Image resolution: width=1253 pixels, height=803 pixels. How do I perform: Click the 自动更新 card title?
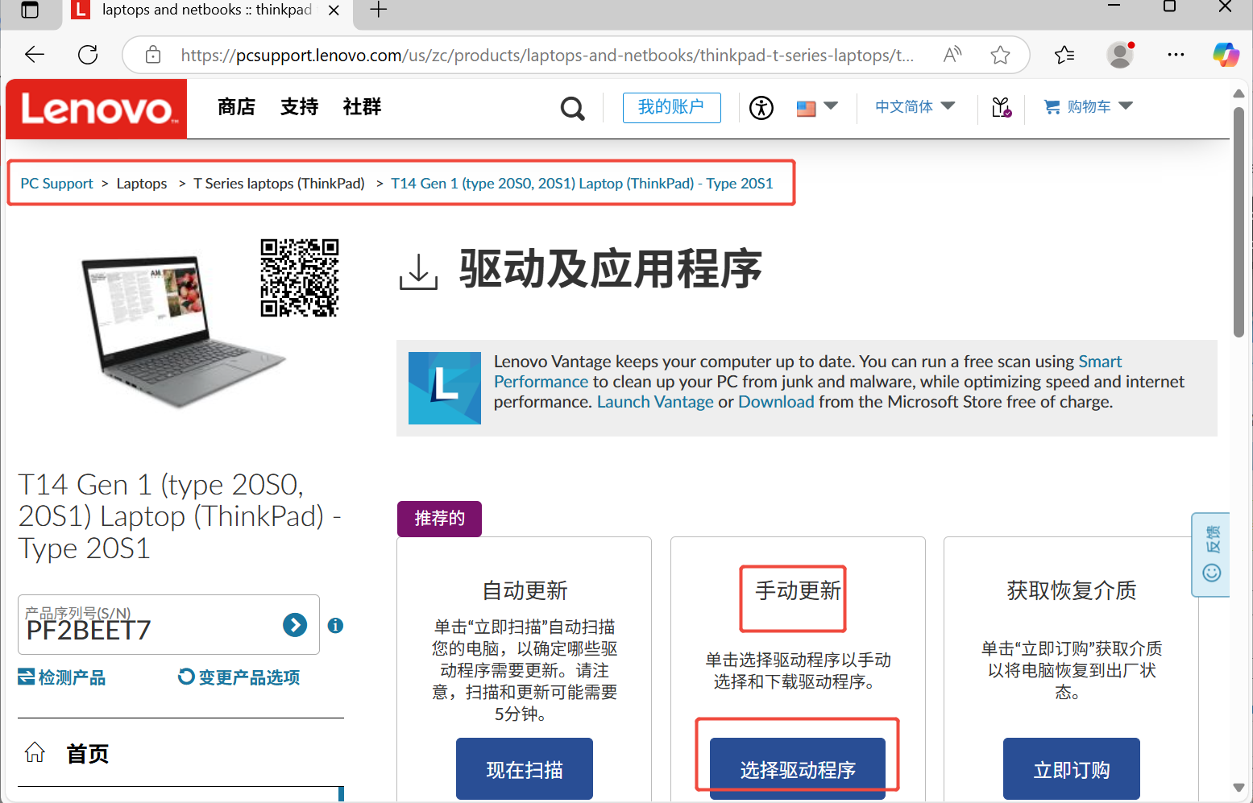pyautogui.click(x=525, y=590)
